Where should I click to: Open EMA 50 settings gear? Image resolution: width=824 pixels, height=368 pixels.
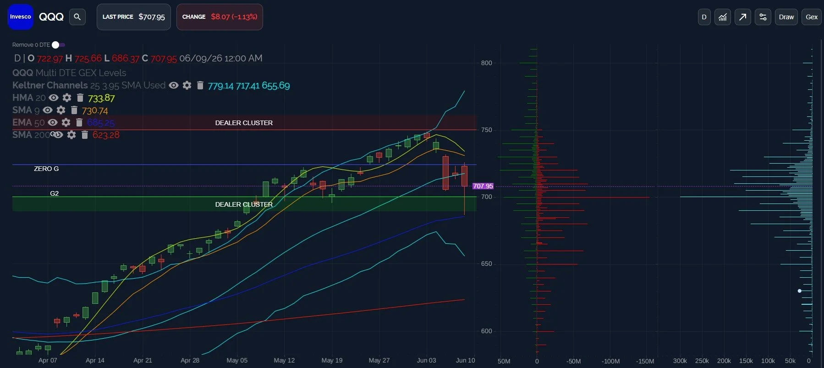pyautogui.click(x=66, y=122)
